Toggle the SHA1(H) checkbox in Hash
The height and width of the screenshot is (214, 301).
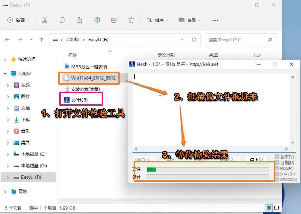[x=277, y=174]
